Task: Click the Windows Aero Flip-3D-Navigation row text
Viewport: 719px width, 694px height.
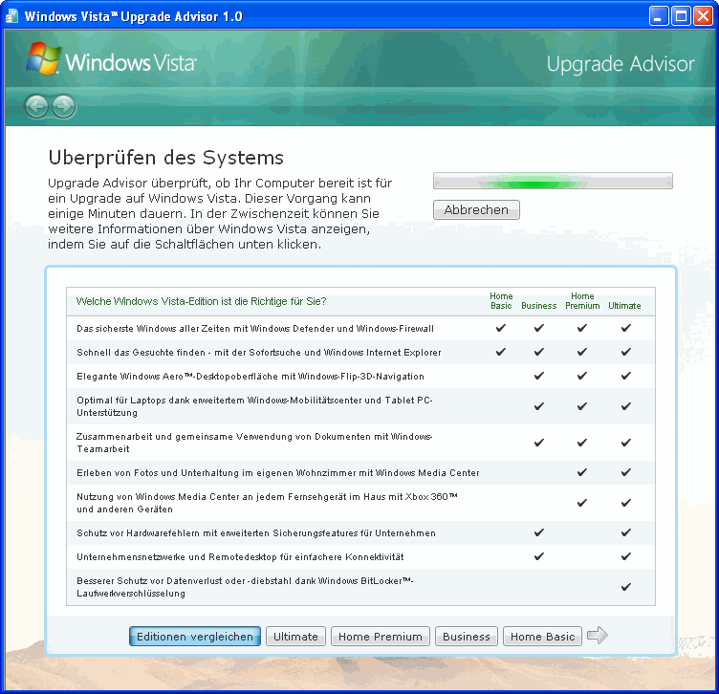Action: [251, 376]
